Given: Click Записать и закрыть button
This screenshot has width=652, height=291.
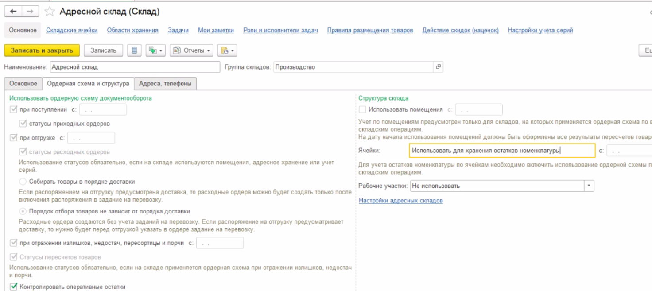Looking at the screenshot, I should (42, 50).
